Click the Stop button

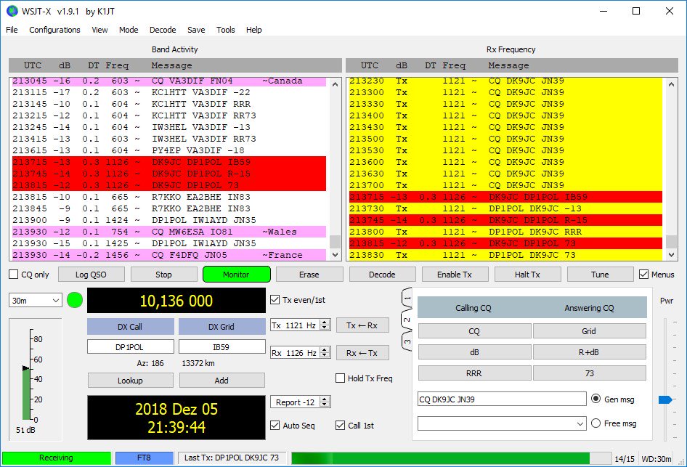pos(163,275)
